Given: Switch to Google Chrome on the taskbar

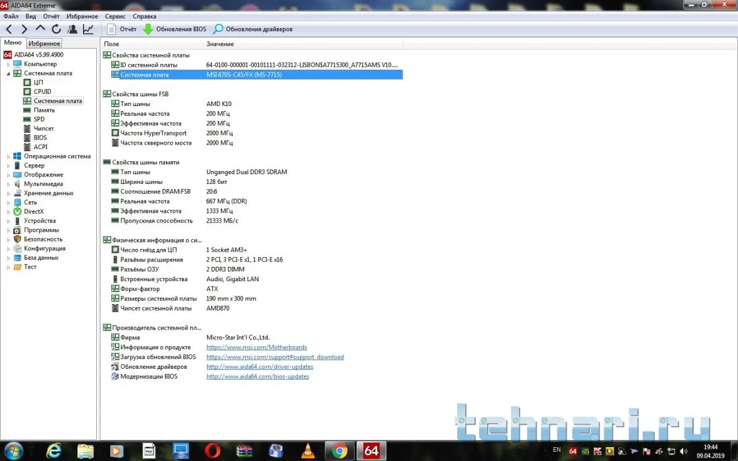Looking at the screenshot, I should (x=340, y=451).
